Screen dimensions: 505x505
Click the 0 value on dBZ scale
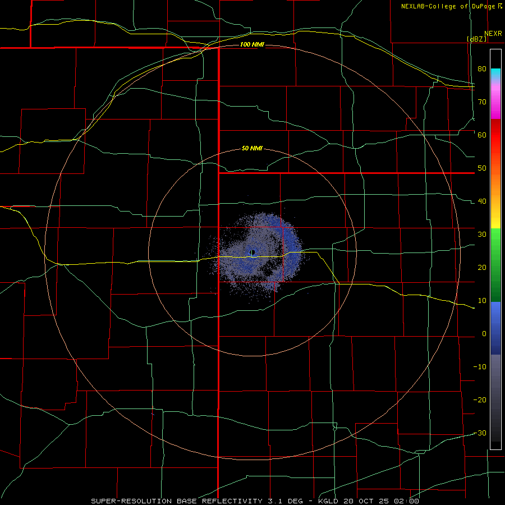[x=484, y=334]
